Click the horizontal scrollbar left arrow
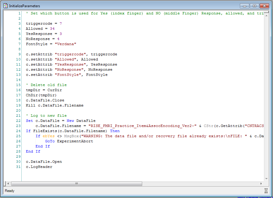The height and width of the screenshot is (198, 273). (x=8, y=184)
